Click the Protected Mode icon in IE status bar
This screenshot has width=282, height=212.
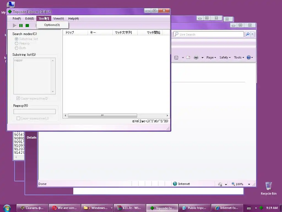pos(220,184)
